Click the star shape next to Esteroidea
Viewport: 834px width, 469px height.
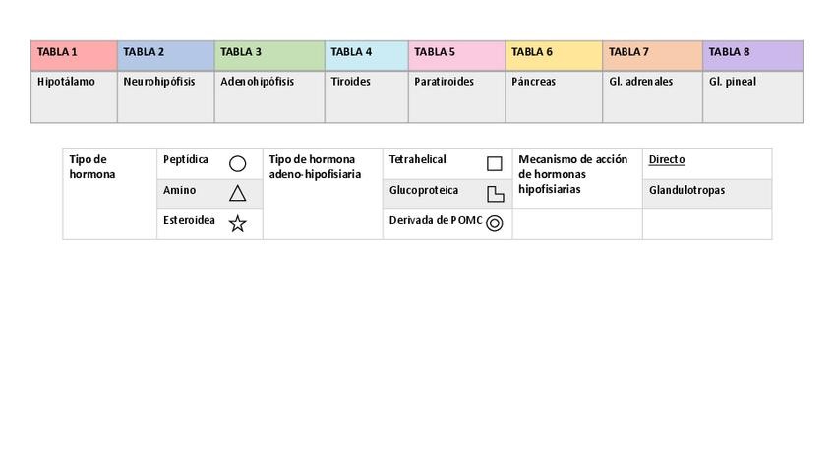coord(237,224)
